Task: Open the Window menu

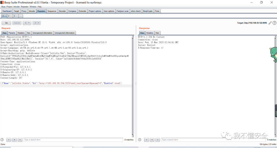Action: tap(33, 7)
